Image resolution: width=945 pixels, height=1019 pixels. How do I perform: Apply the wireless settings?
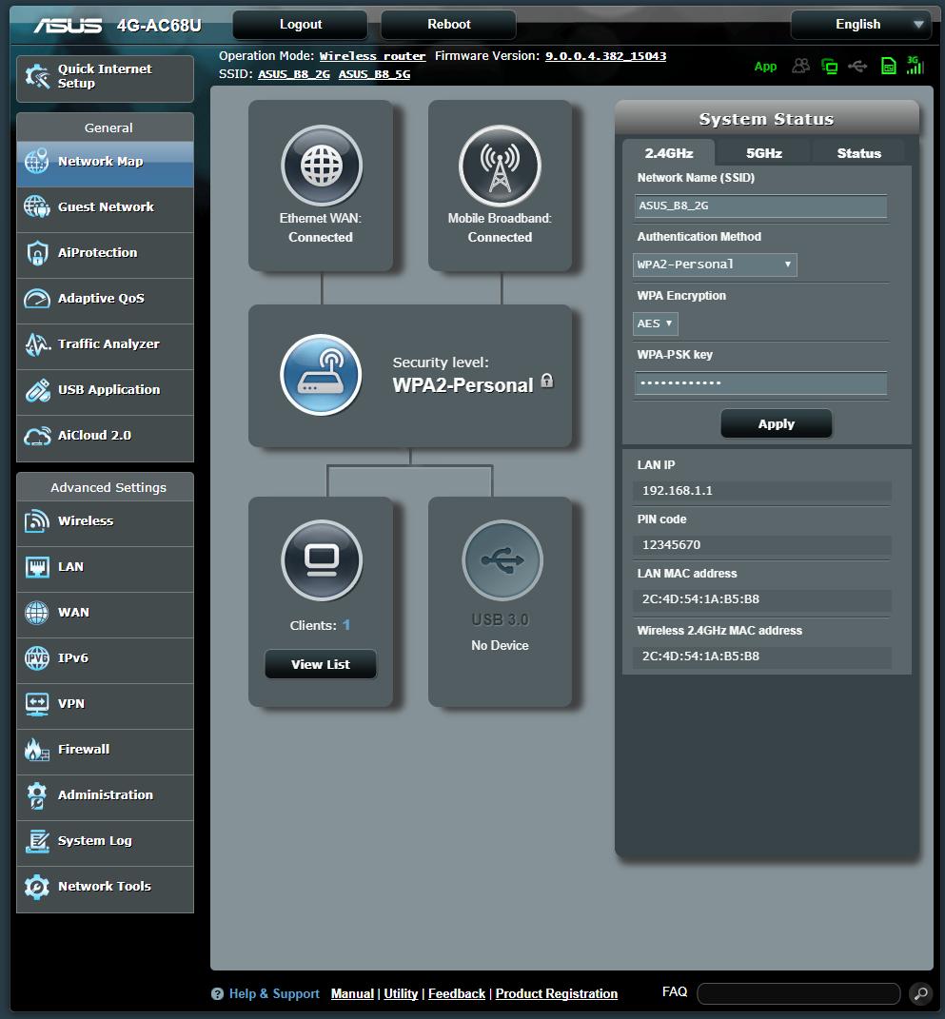point(776,423)
